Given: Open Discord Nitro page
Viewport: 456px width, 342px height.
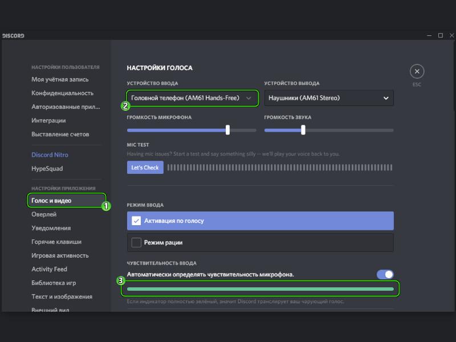Looking at the screenshot, I should (50, 154).
